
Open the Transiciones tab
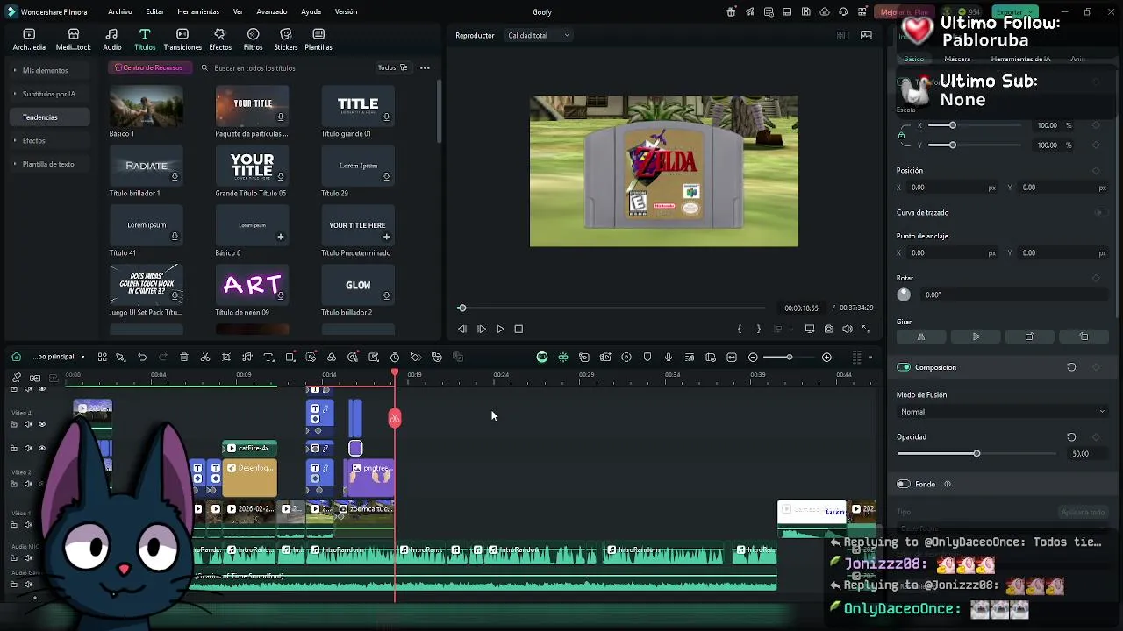(x=182, y=39)
